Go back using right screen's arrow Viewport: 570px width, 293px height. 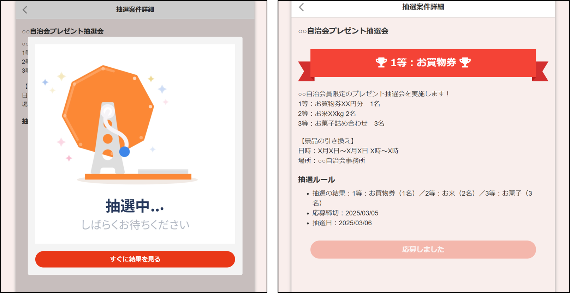click(x=301, y=7)
